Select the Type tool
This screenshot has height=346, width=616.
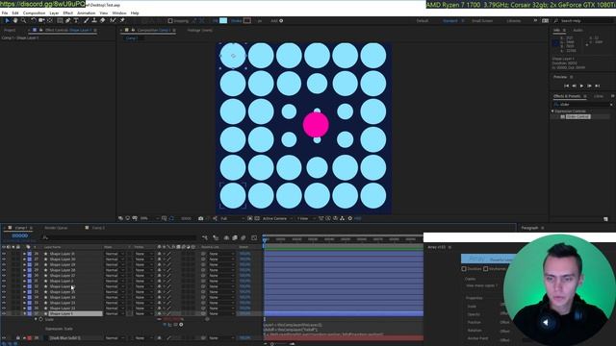(x=76, y=21)
